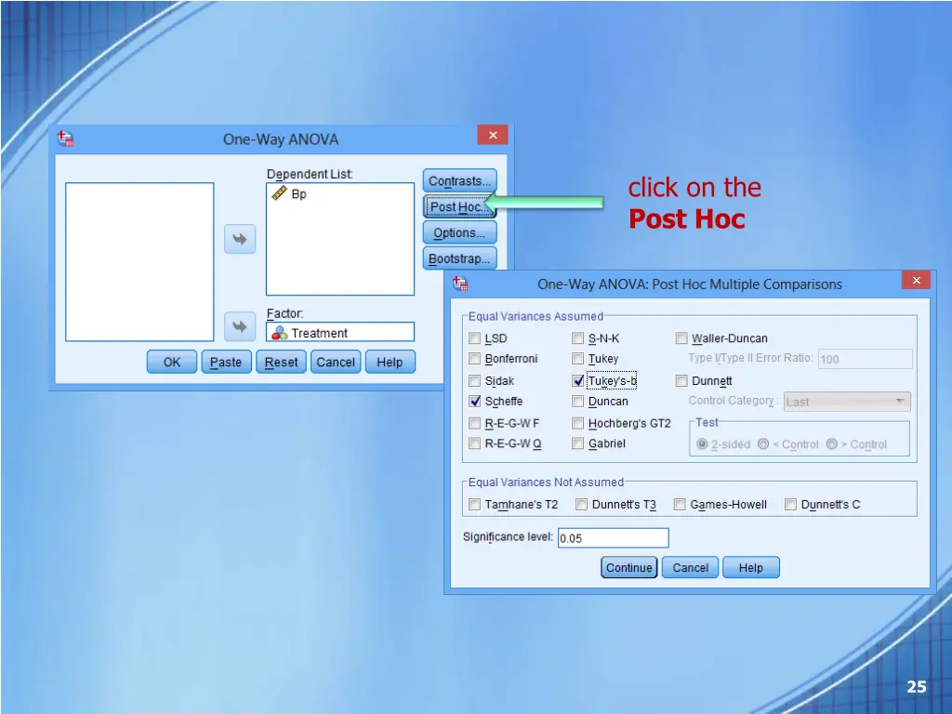The height and width of the screenshot is (714, 952).
Task: Enable the Bonferroni checkbox
Action: 475,359
